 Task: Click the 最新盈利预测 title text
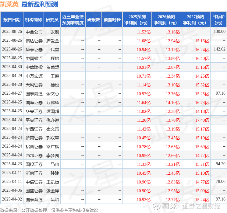click(x=40, y=4)
